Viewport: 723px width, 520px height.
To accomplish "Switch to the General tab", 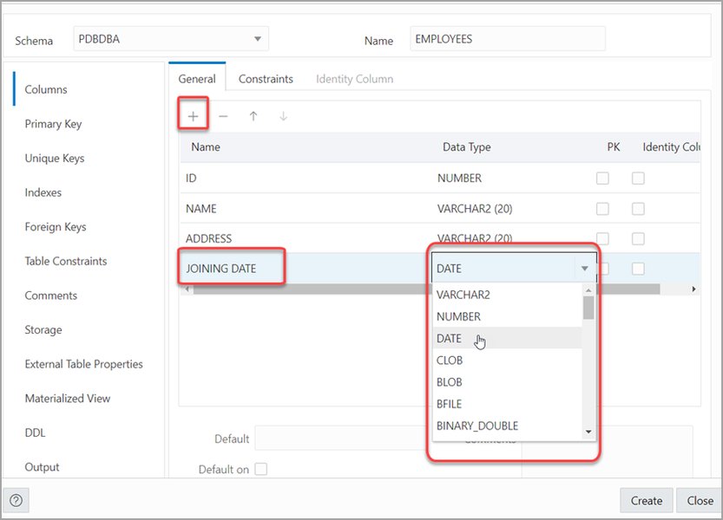I will 197,79.
